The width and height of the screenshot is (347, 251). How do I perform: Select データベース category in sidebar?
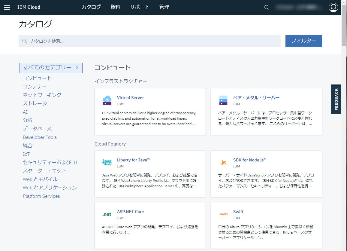point(37,129)
